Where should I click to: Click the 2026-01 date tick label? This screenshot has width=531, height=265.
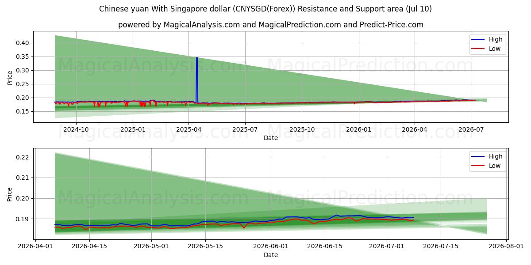(x=358, y=129)
